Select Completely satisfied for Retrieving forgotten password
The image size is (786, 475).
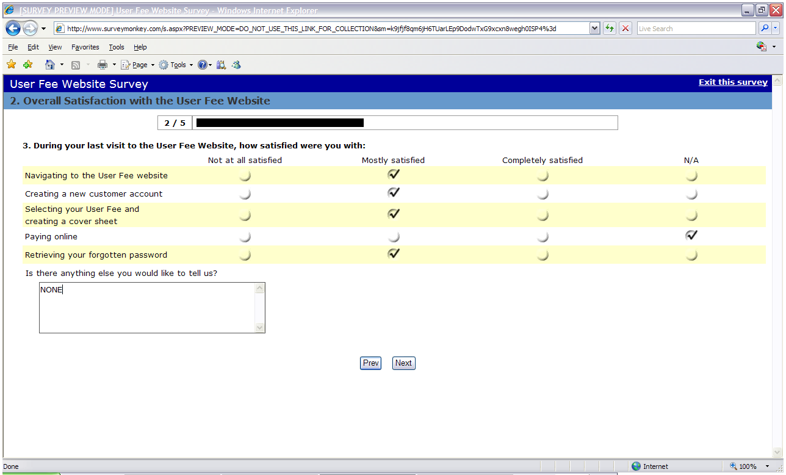(543, 255)
